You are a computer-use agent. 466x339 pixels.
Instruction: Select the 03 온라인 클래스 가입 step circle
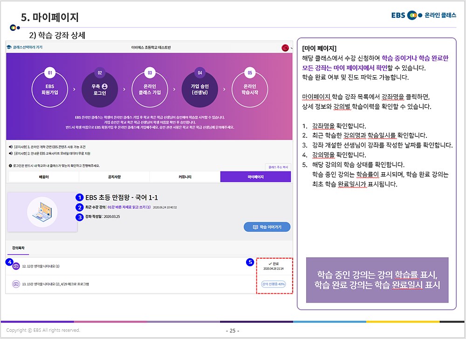pyautogui.click(x=150, y=89)
